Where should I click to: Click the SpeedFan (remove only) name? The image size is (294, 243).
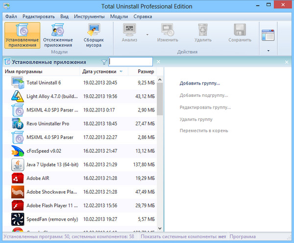(52, 219)
